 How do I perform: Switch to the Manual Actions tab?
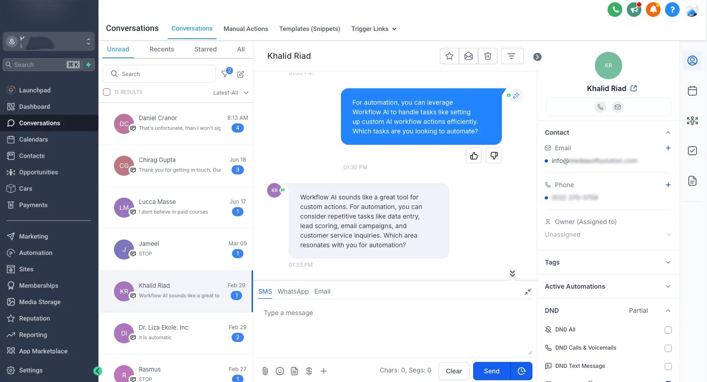(x=246, y=29)
